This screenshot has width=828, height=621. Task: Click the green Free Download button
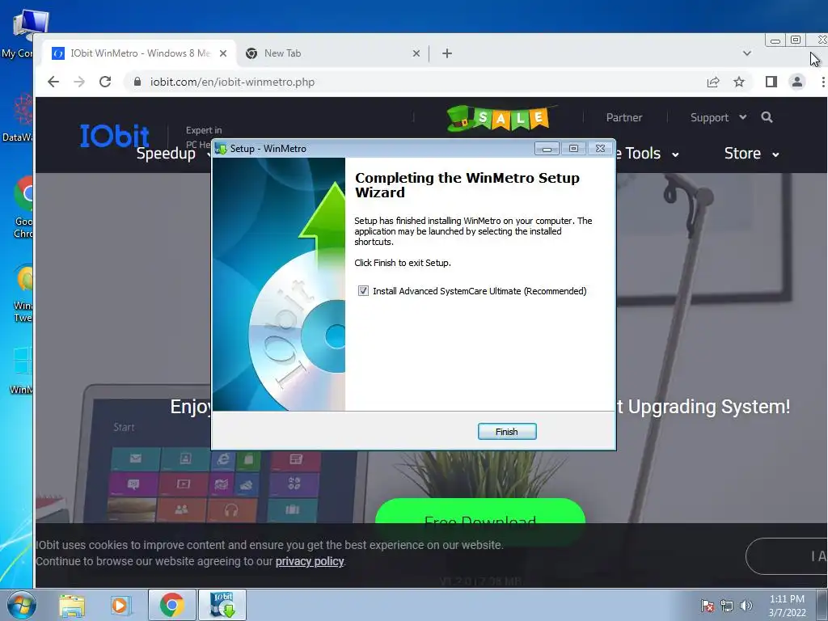[480, 511]
